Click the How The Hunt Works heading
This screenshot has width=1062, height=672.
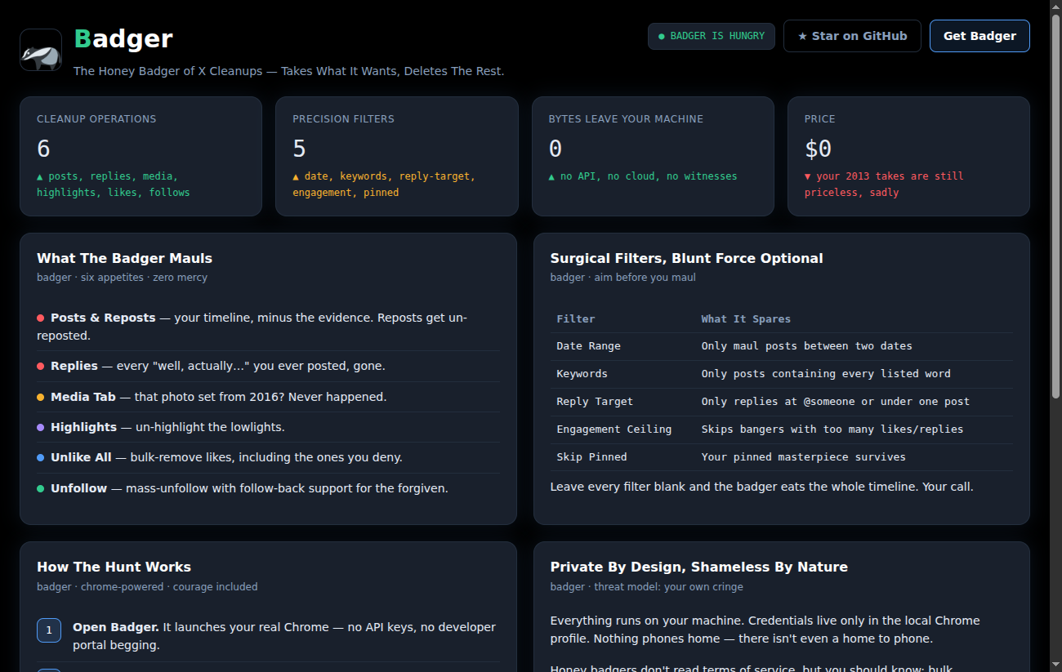[114, 567]
